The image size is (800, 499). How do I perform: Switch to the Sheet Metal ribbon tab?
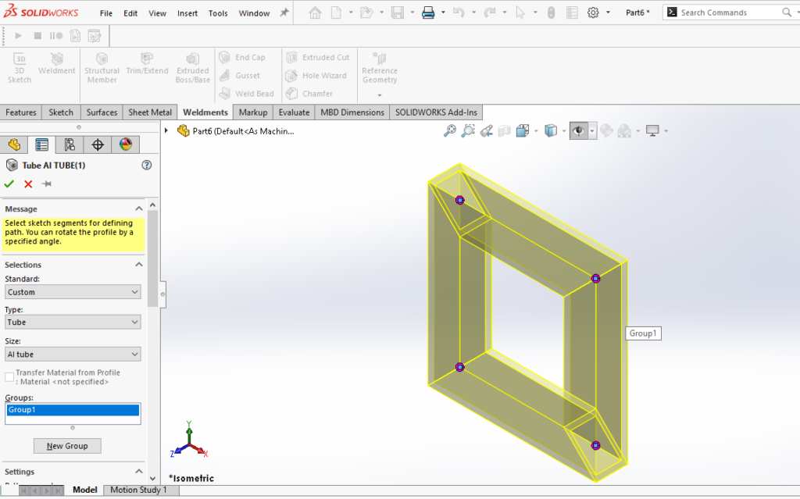coord(149,112)
